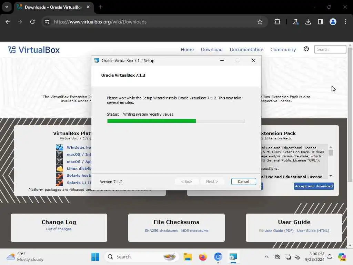This screenshot has width=353, height=265.
Task: Open the weather widget showing 59°F
Action: tap(25, 257)
